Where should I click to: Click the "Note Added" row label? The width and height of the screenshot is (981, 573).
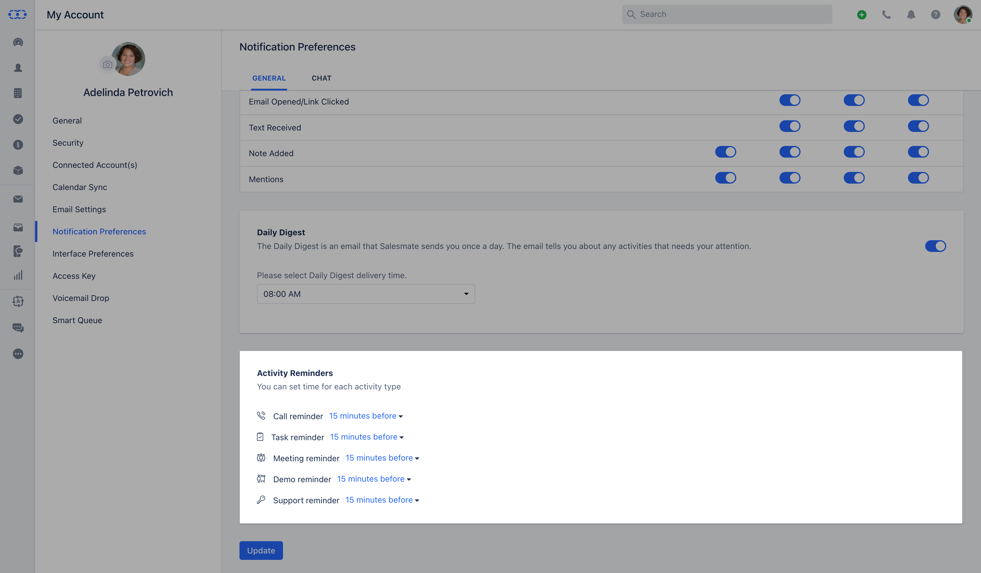[271, 153]
